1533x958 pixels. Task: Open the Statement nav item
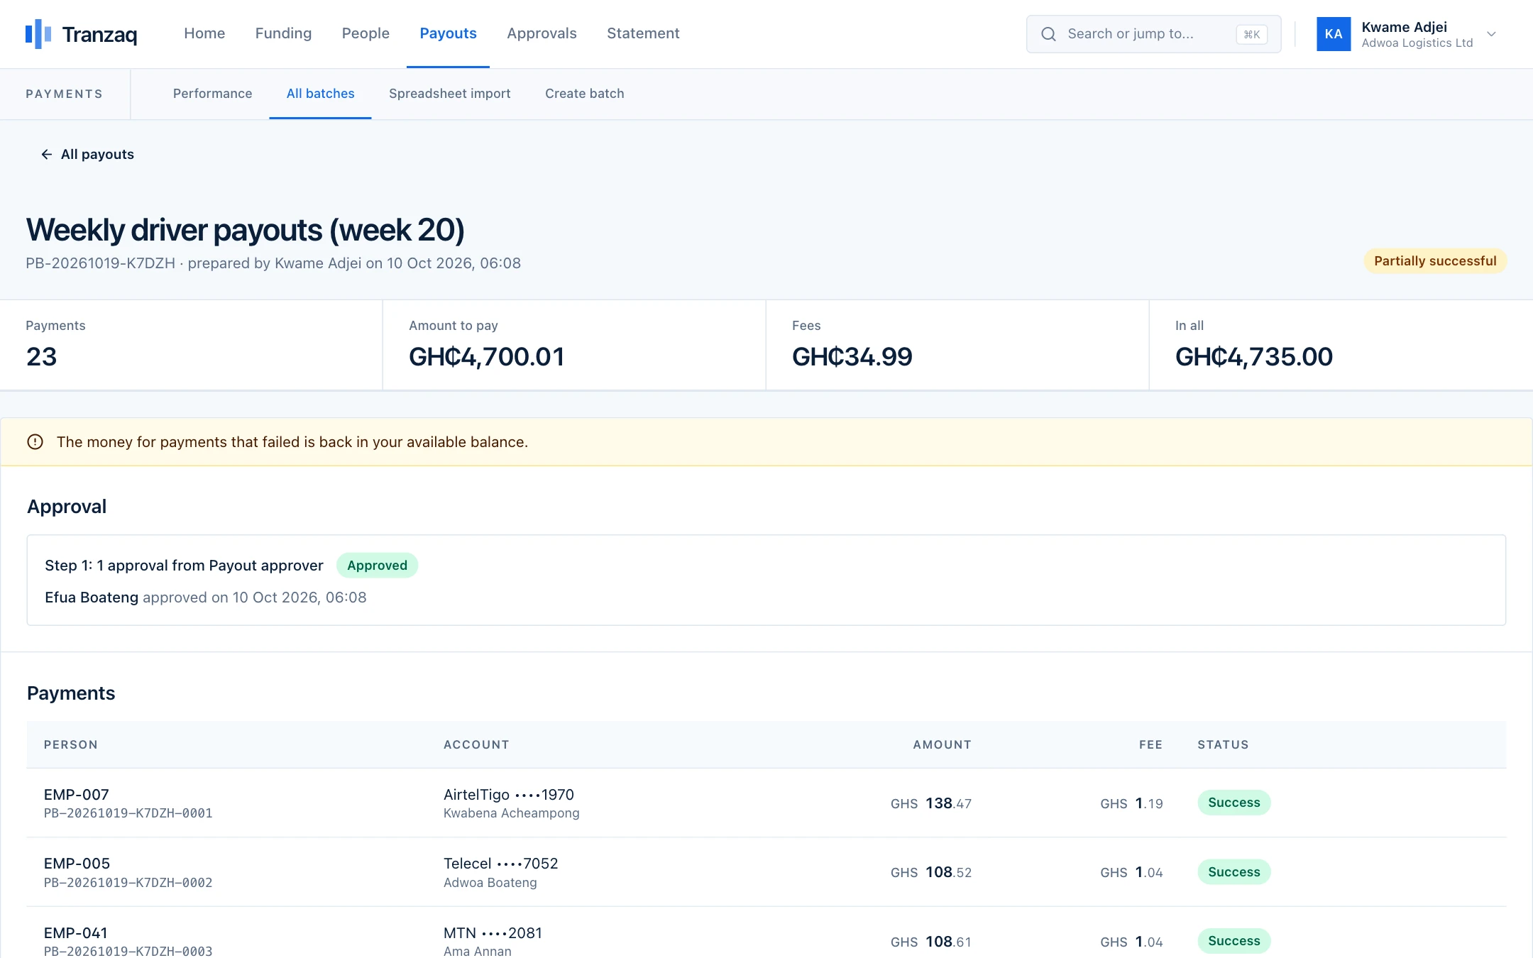click(643, 33)
